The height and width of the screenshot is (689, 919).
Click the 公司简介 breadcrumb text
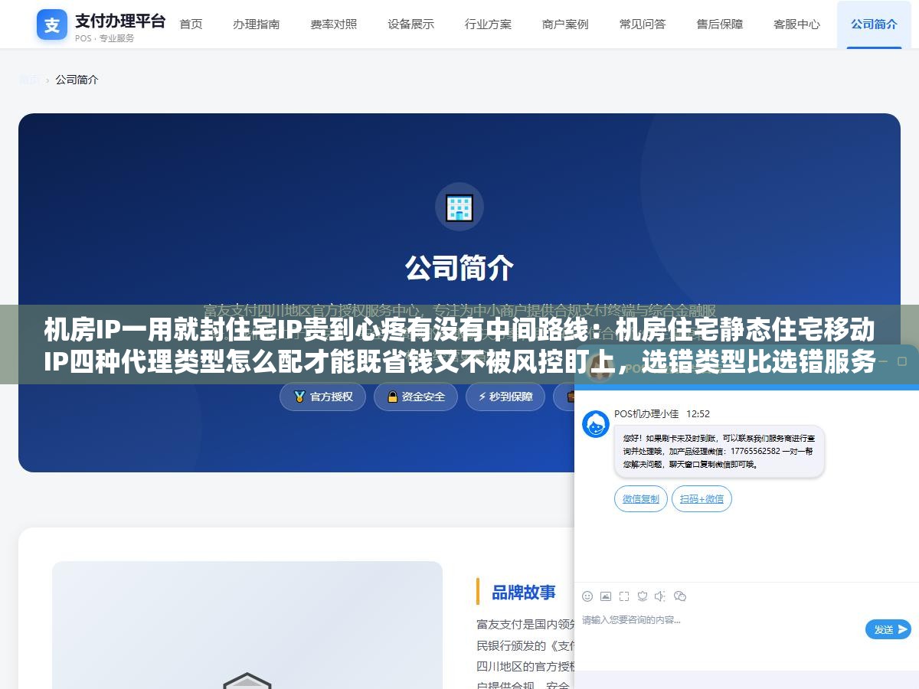[77, 80]
